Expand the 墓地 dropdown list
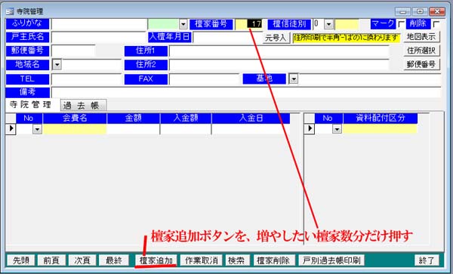453x274 pixels. (x=294, y=79)
